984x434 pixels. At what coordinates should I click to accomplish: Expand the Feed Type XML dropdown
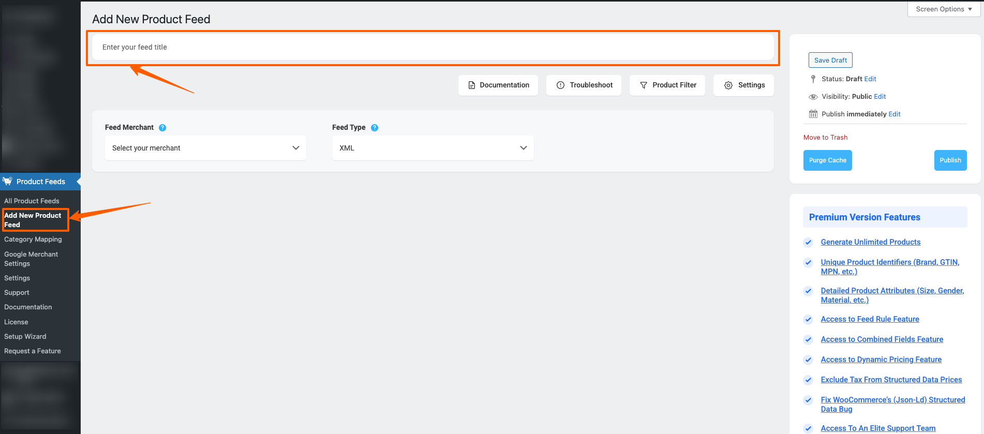tap(433, 148)
